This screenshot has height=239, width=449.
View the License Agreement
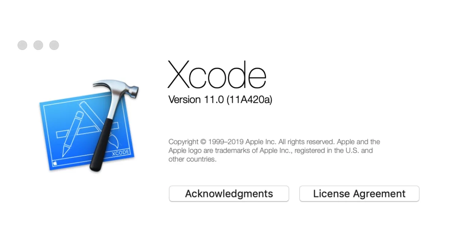[x=359, y=194]
